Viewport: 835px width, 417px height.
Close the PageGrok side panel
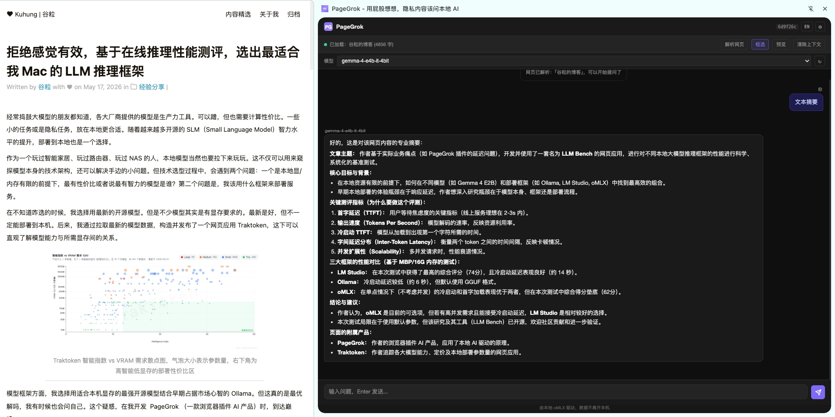pos(825,9)
